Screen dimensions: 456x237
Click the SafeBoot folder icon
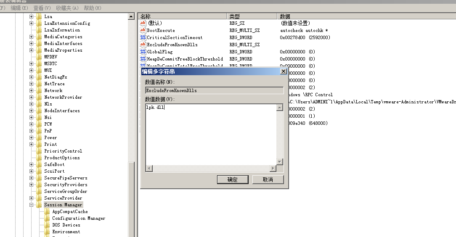[x=39, y=164]
